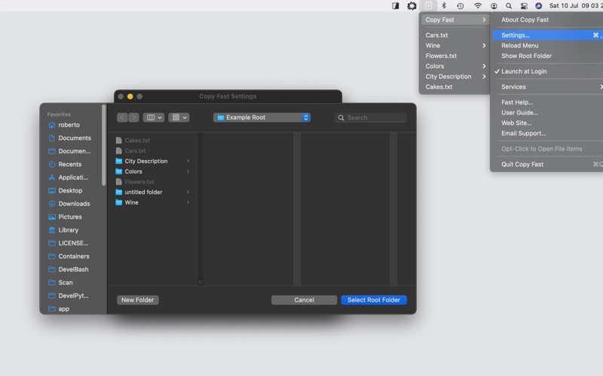Open the column view mode dropdown
This screenshot has width=603, height=376.
(153, 118)
